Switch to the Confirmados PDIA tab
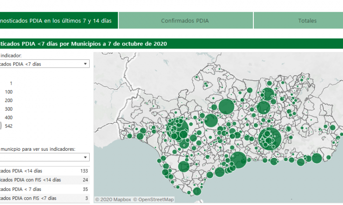The height and width of the screenshot is (205, 343). [185, 20]
